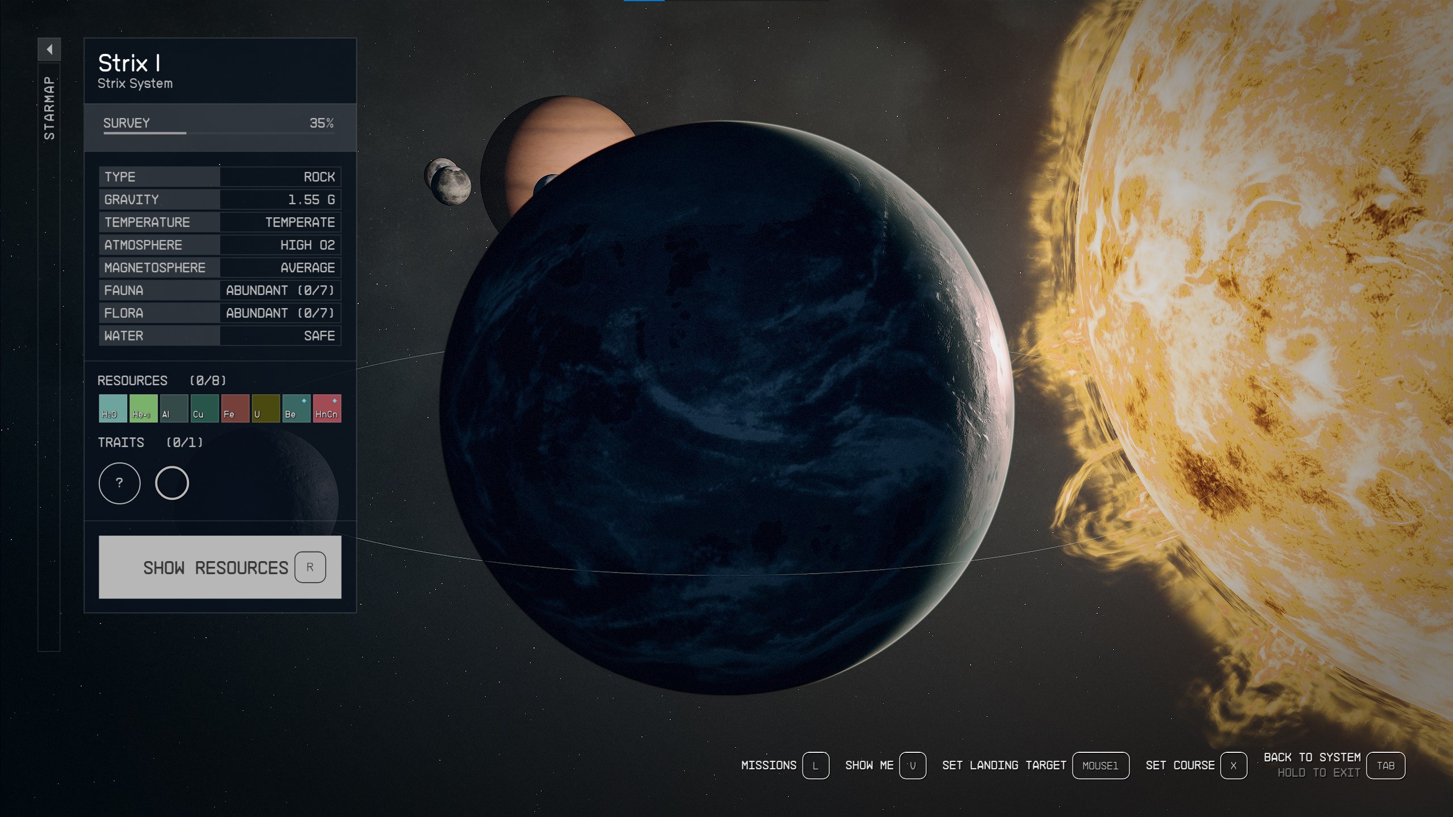
Task: Click the unknown trait question mark icon
Action: [x=119, y=483]
